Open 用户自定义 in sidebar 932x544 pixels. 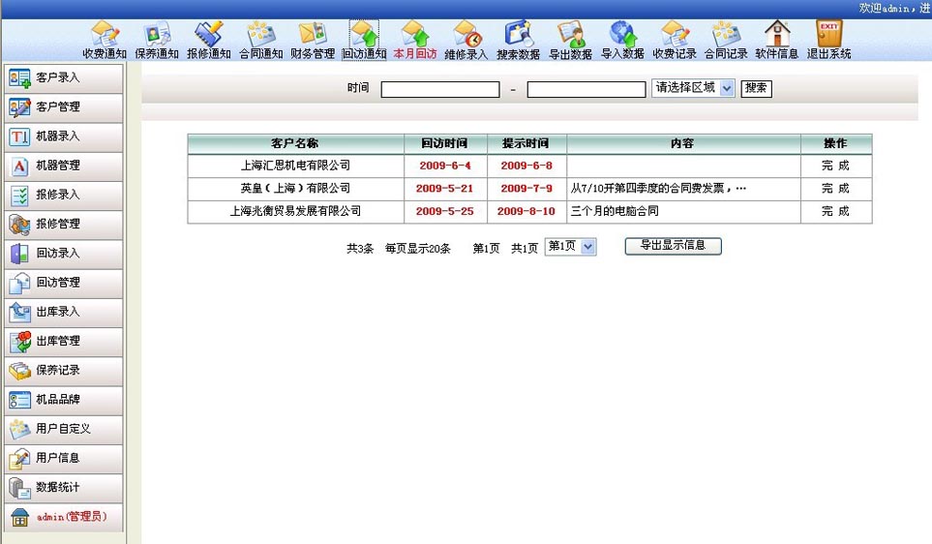[x=64, y=429]
